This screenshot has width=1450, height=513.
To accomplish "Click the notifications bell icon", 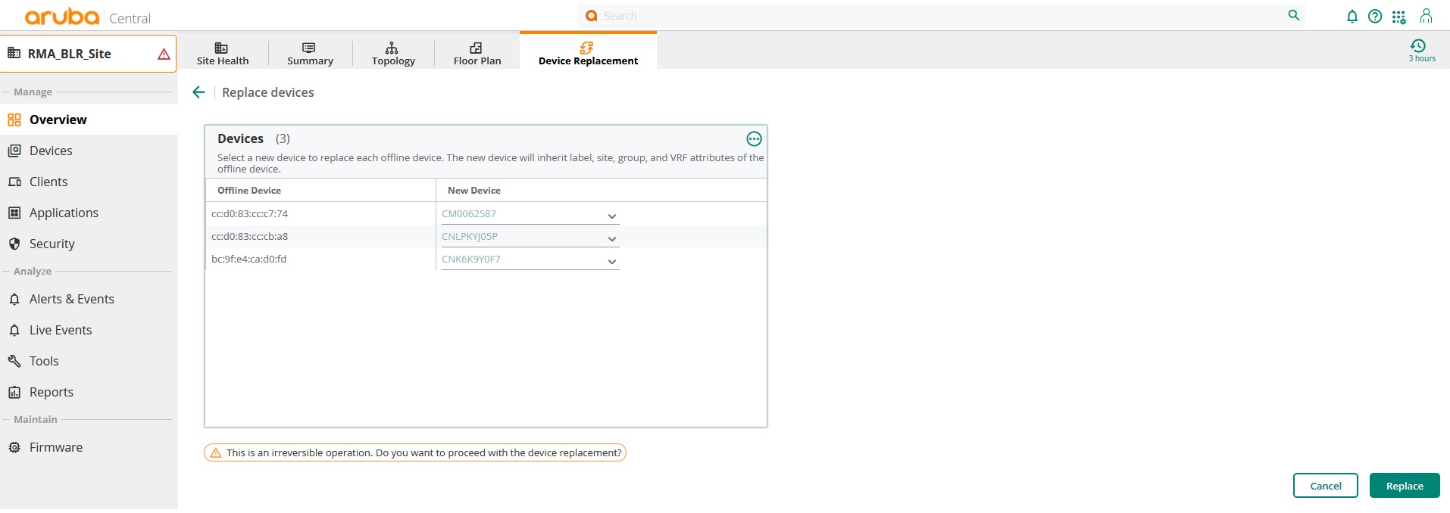I will [1352, 16].
